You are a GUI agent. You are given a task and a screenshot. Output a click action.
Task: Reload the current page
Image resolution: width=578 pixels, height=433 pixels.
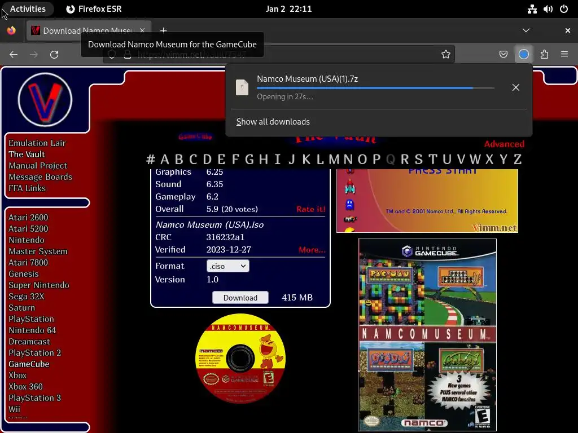tap(54, 55)
